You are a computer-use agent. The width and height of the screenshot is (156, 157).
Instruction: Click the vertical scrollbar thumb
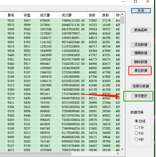pos(122,20)
